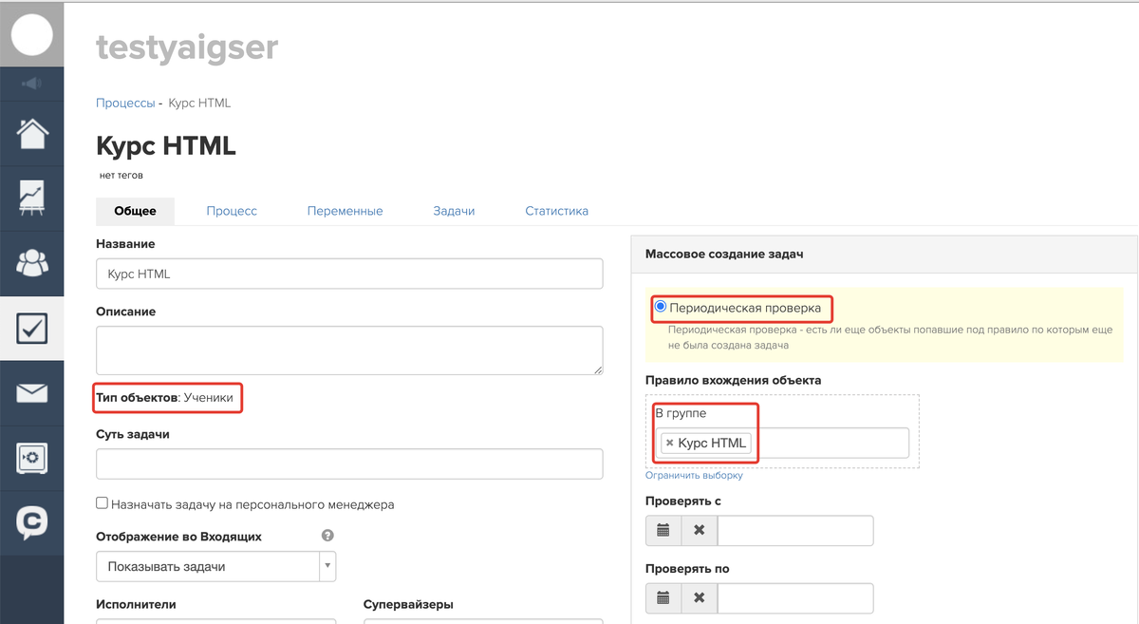This screenshot has width=1139, height=624.
Task: Open the chat bubble icon in sidebar
Action: point(32,521)
